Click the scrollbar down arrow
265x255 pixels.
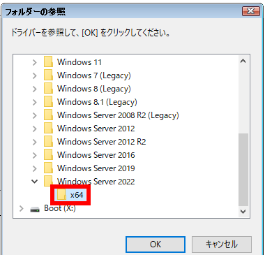click(243, 212)
